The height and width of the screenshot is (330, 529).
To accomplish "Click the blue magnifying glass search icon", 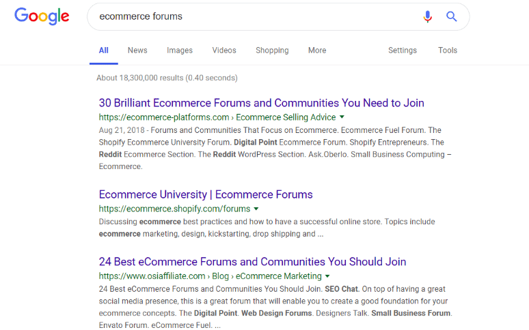I will [x=451, y=16].
